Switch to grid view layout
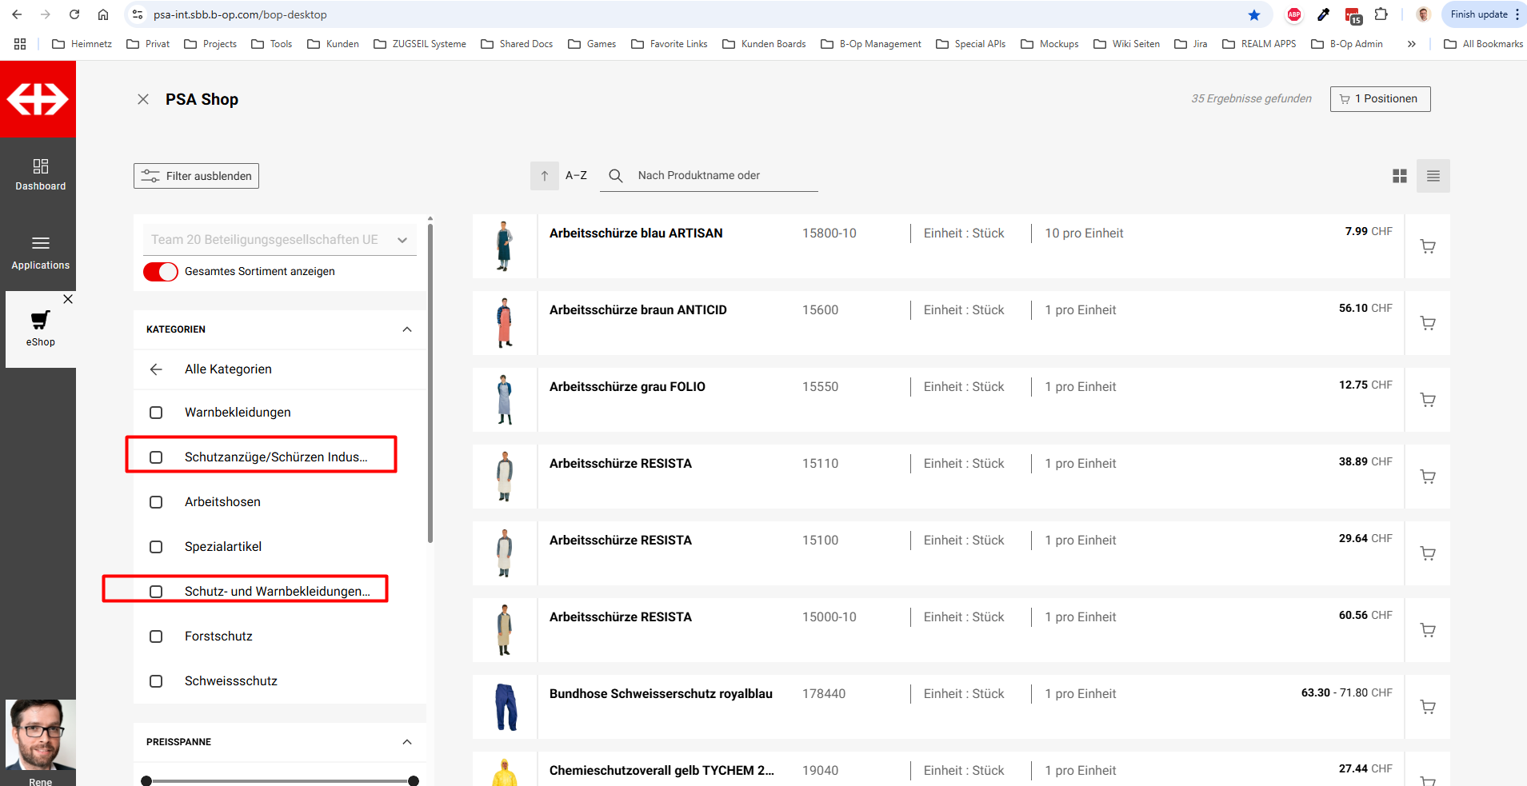This screenshot has height=786, width=1527. (1399, 176)
